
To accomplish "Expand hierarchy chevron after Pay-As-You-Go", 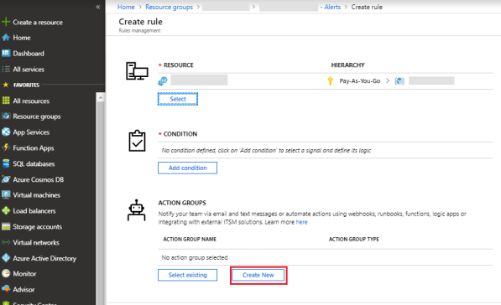I will coord(387,80).
